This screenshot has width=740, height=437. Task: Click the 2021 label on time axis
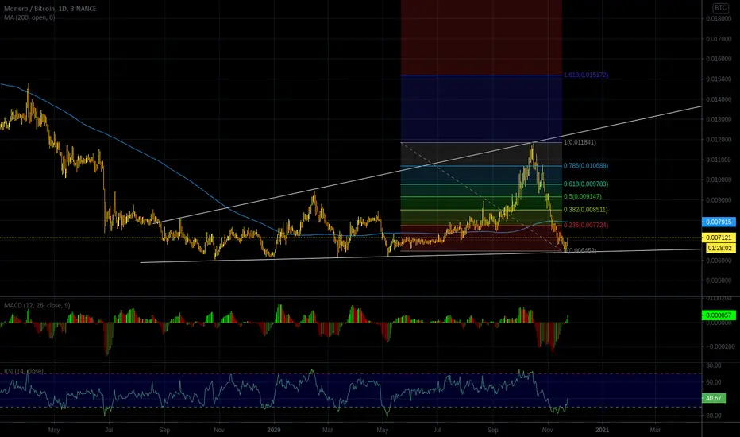[x=602, y=430]
